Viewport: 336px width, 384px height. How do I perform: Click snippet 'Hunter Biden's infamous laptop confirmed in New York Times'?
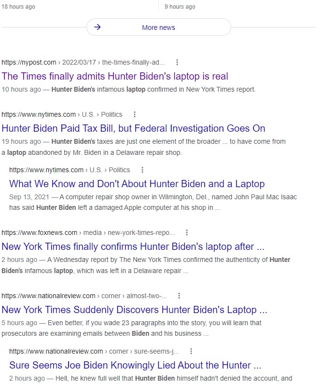[128, 89]
